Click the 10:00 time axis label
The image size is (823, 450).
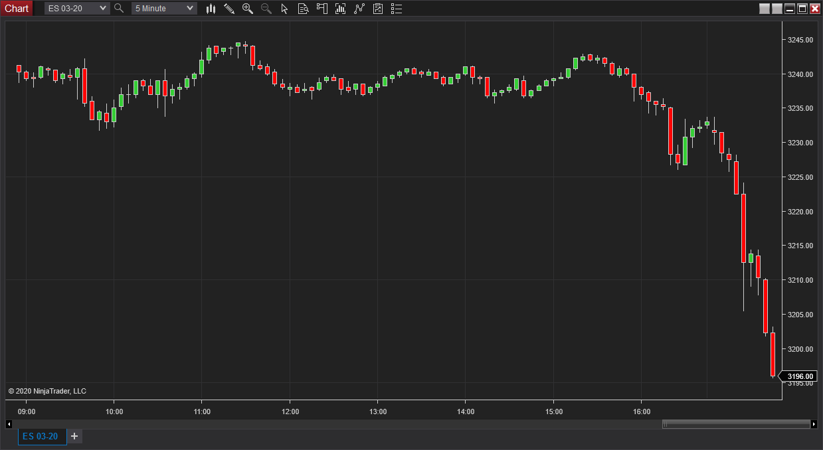[x=114, y=412]
